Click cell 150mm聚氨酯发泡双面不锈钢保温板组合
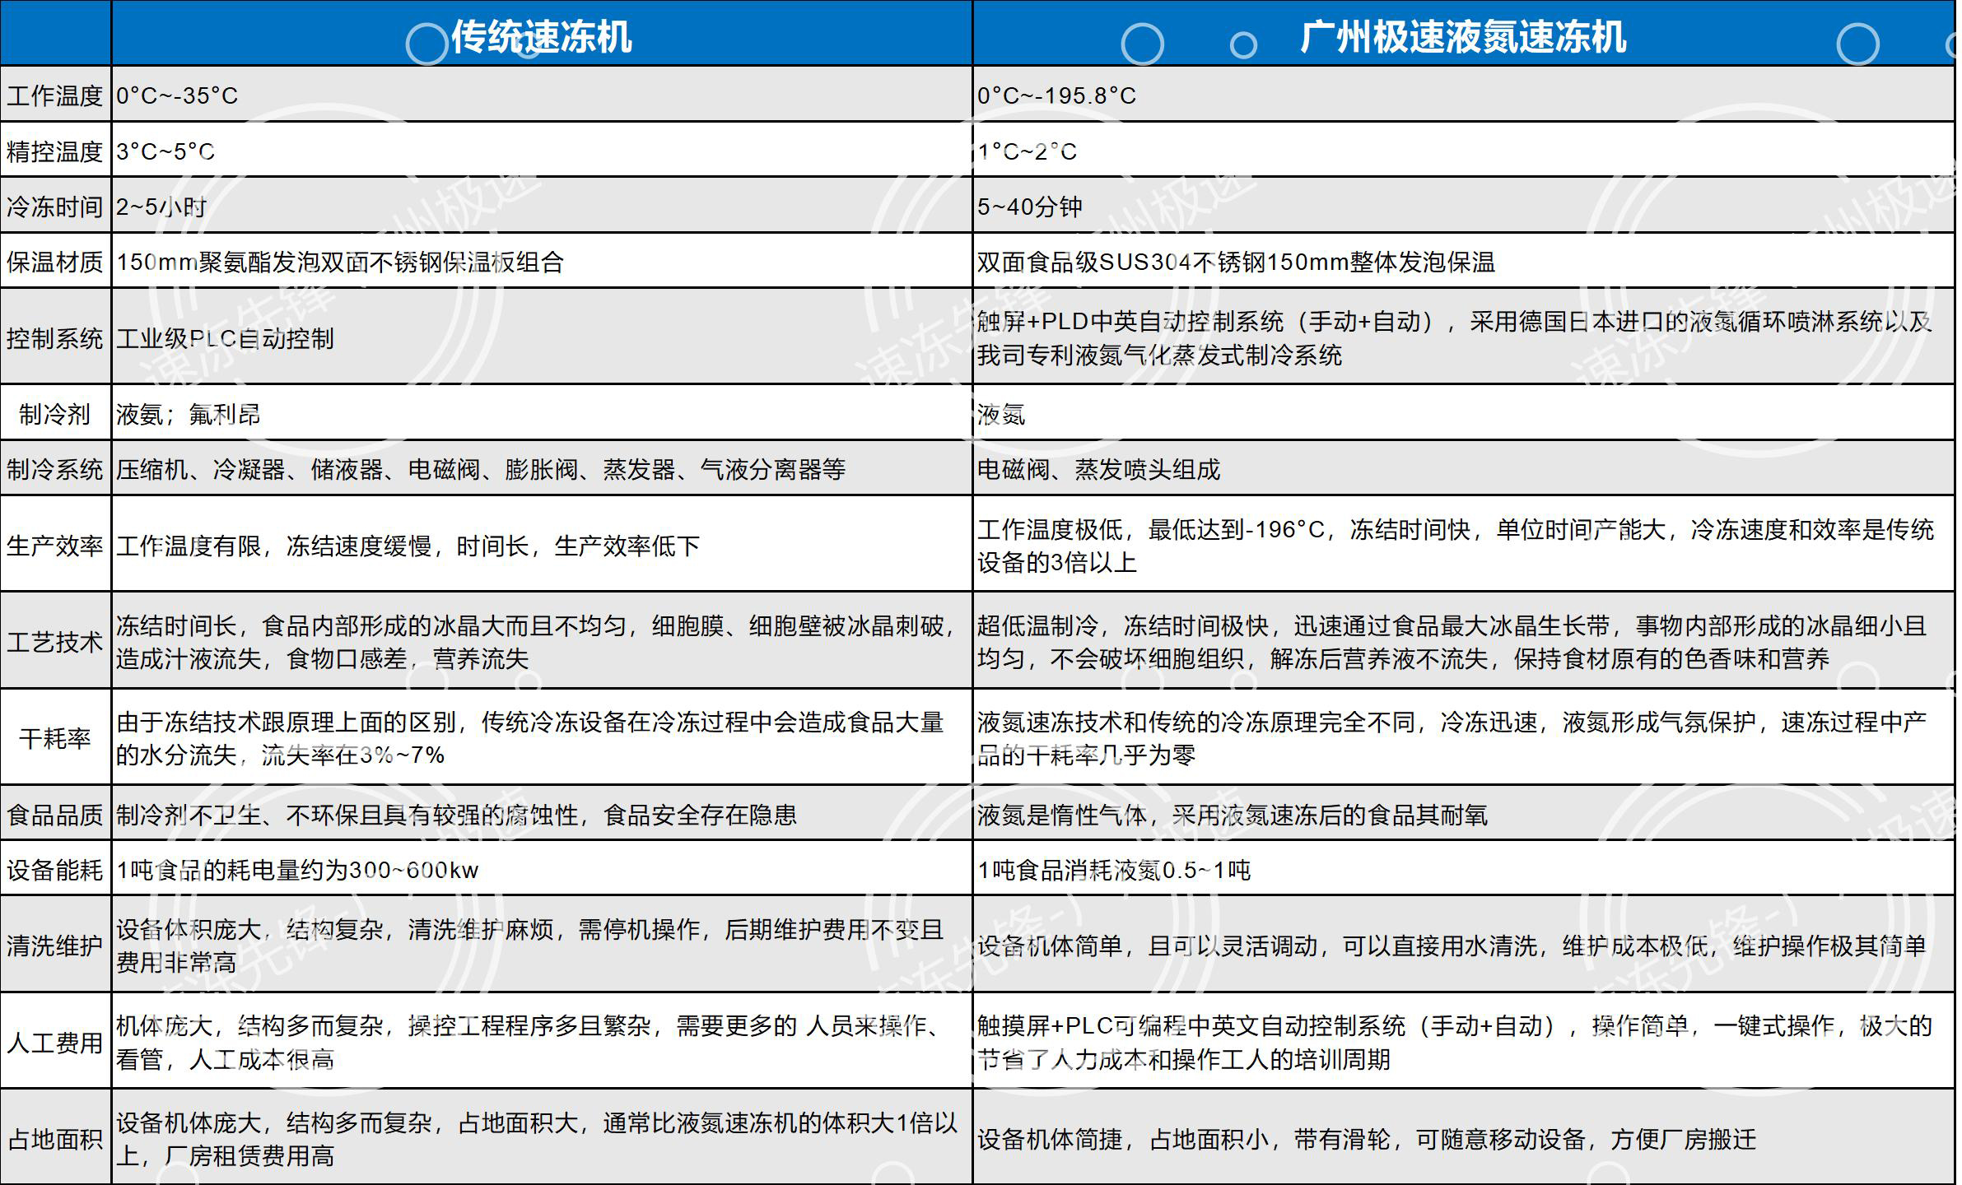Screen dimensions: 1962x1185 (542, 261)
